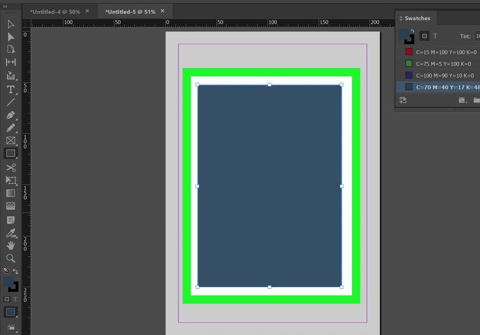Create new color group folder icon
The image size is (480, 335).
click(x=477, y=100)
